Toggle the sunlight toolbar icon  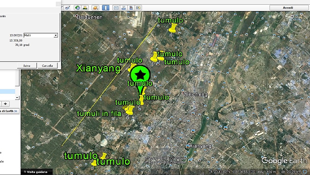(x=85, y=8)
